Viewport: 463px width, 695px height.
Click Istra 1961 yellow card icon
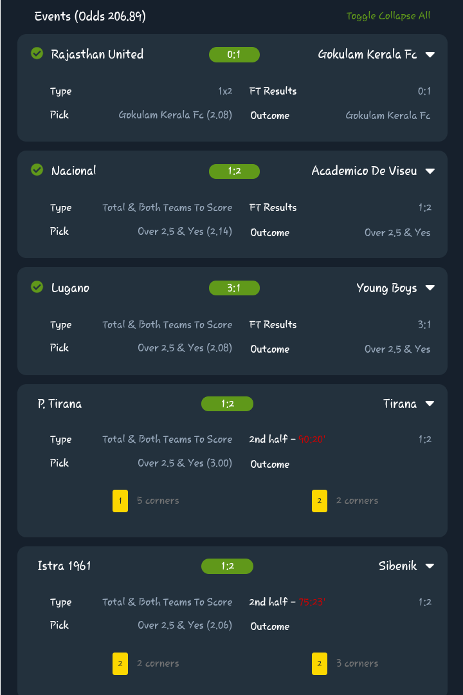(120, 663)
